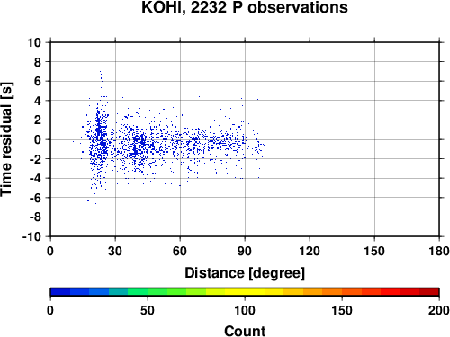Click the x-axis tick label '30'
Screen dimensions: 450x337
(x=115, y=251)
